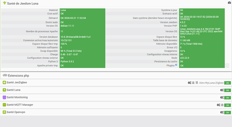232x127 pixels.
Task: Click the purple Monitoring plugin icon
Action: tap(4, 97)
